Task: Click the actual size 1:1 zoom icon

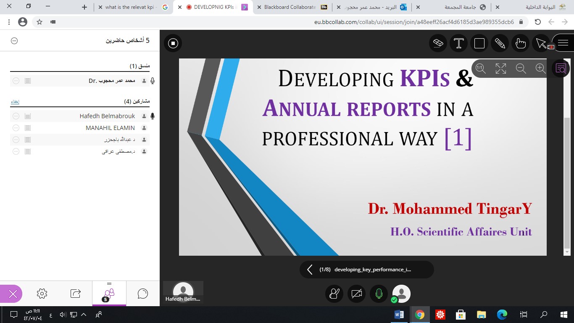Action: (481, 69)
